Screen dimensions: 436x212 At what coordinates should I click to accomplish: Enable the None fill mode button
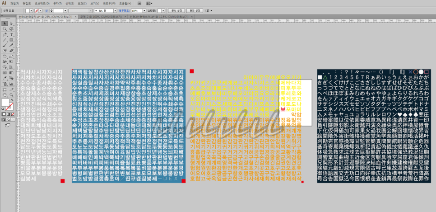(13, 114)
